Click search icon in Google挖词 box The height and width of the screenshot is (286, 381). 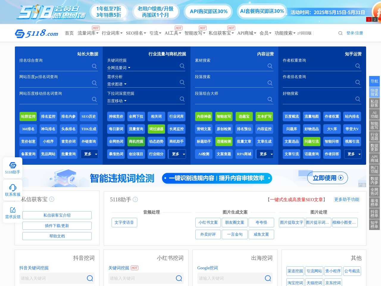[268, 278]
